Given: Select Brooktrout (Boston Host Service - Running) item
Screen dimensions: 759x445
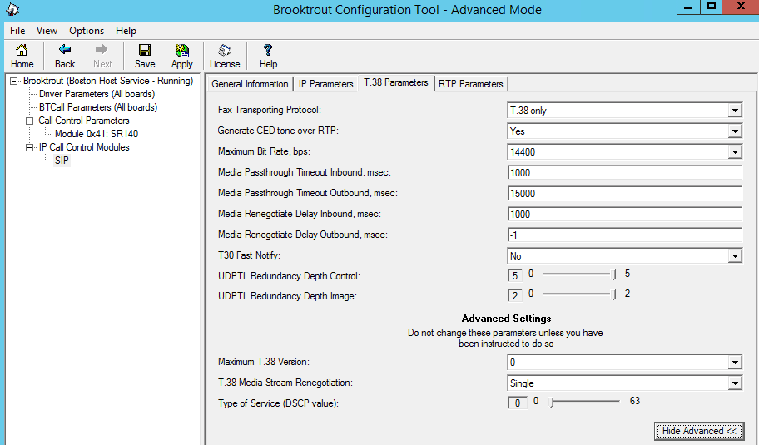Looking at the screenshot, I should (108, 81).
